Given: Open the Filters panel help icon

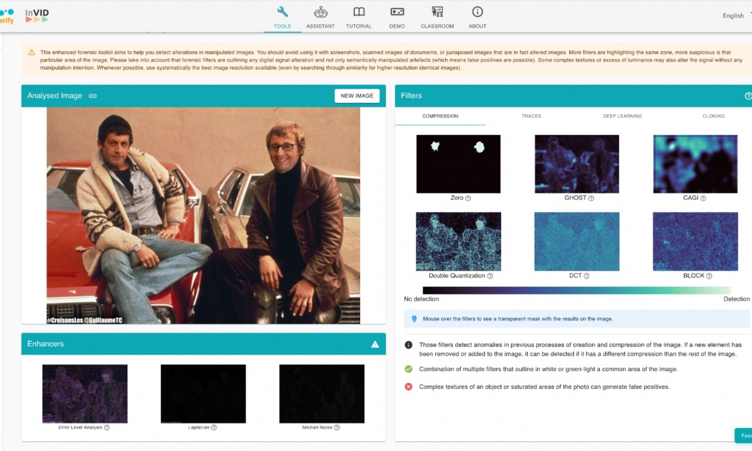Looking at the screenshot, I should tap(748, 96).
